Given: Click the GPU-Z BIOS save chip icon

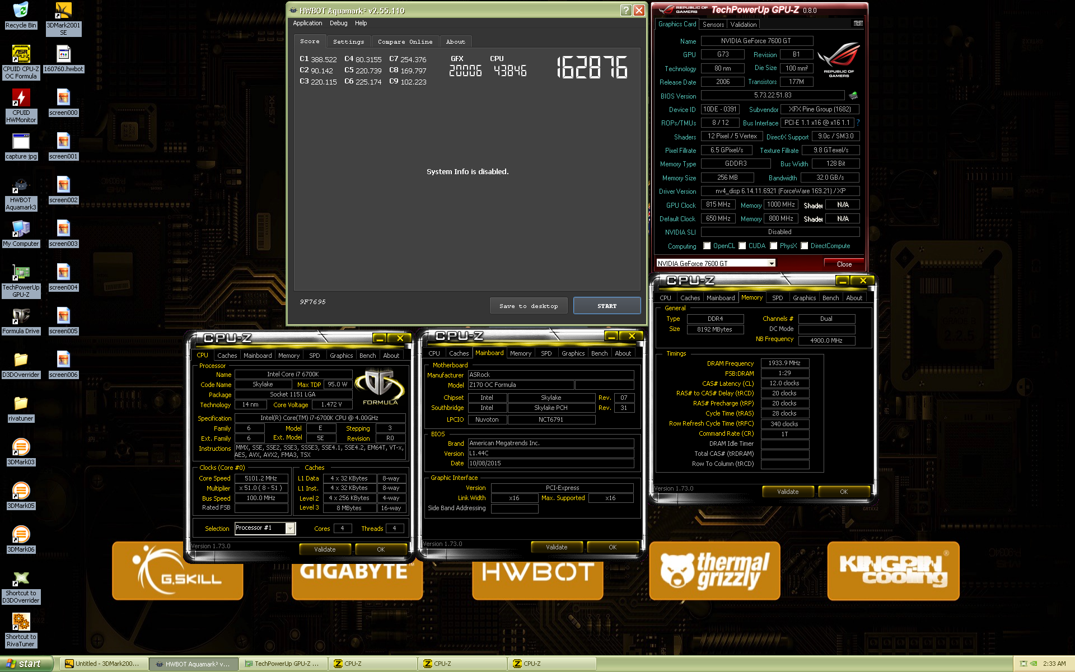Looking at the screenshot, I should point(853,96).
